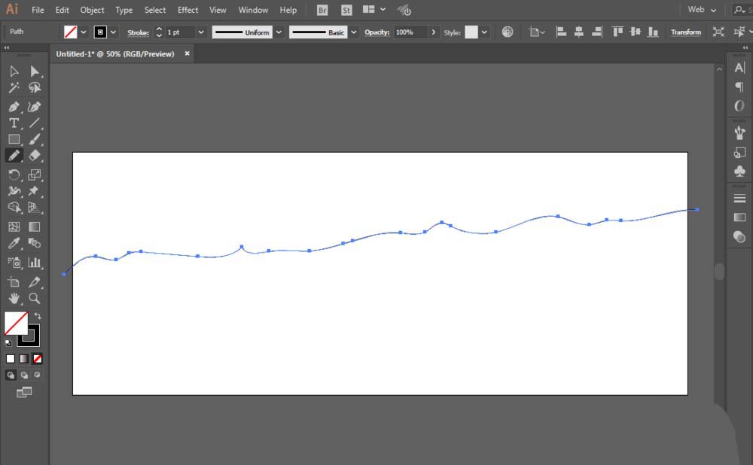The image size is (753, 465).
Task: Select the Artboard tool
Action: (x=14, y=282)
